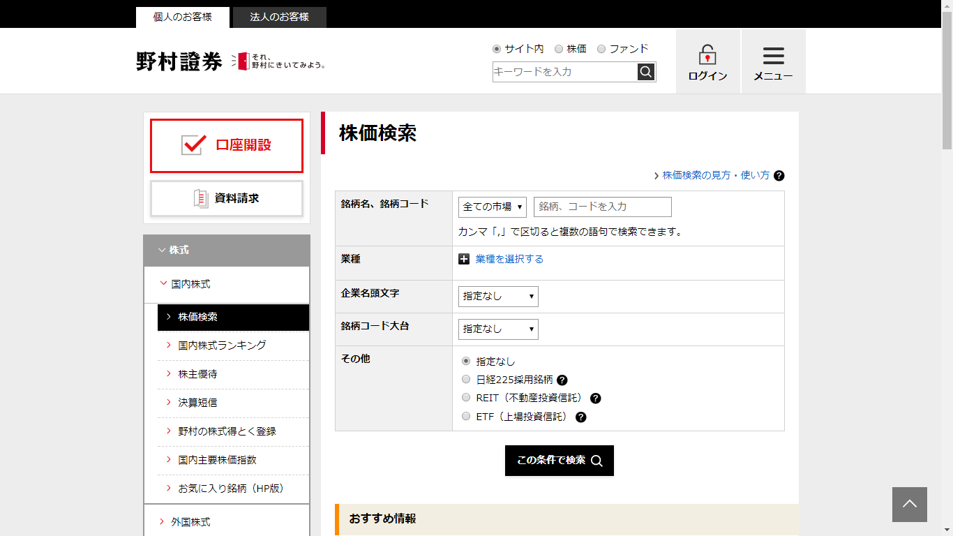Open 国内株式ランキング in the sidebar
This screenshot has width=953, height=536.
point(222,345)
